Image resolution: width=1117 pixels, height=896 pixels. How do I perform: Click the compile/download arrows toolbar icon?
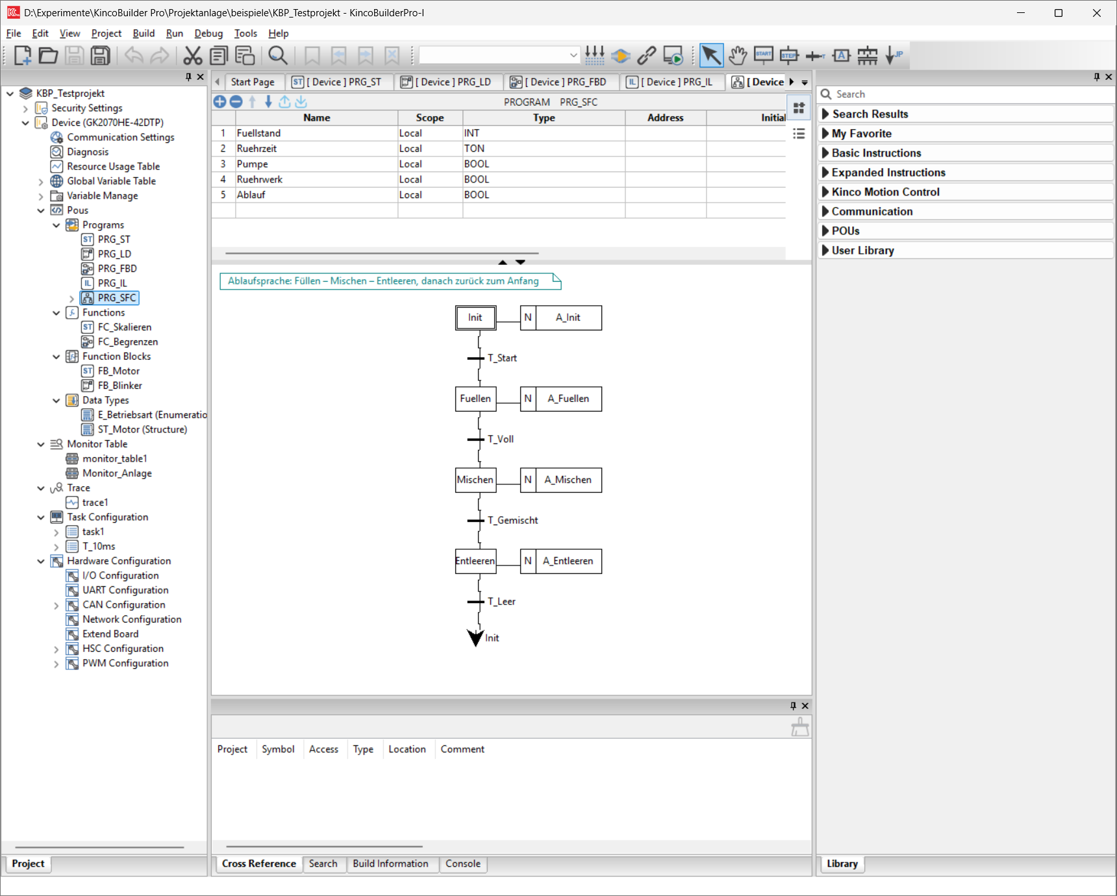click(594, 56)
